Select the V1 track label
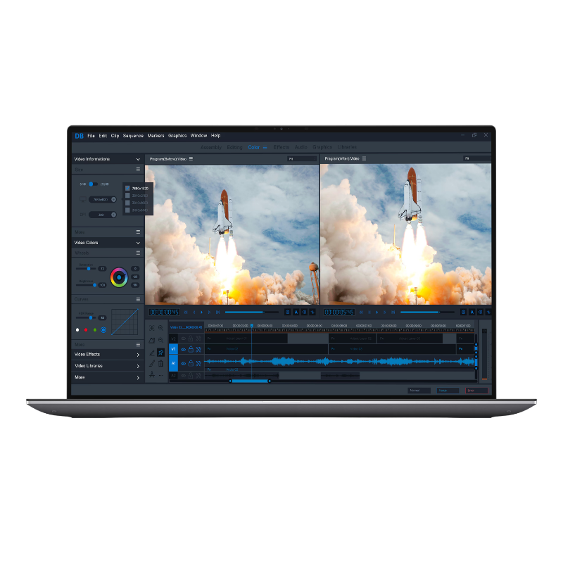563x563 pixels. 173,349
